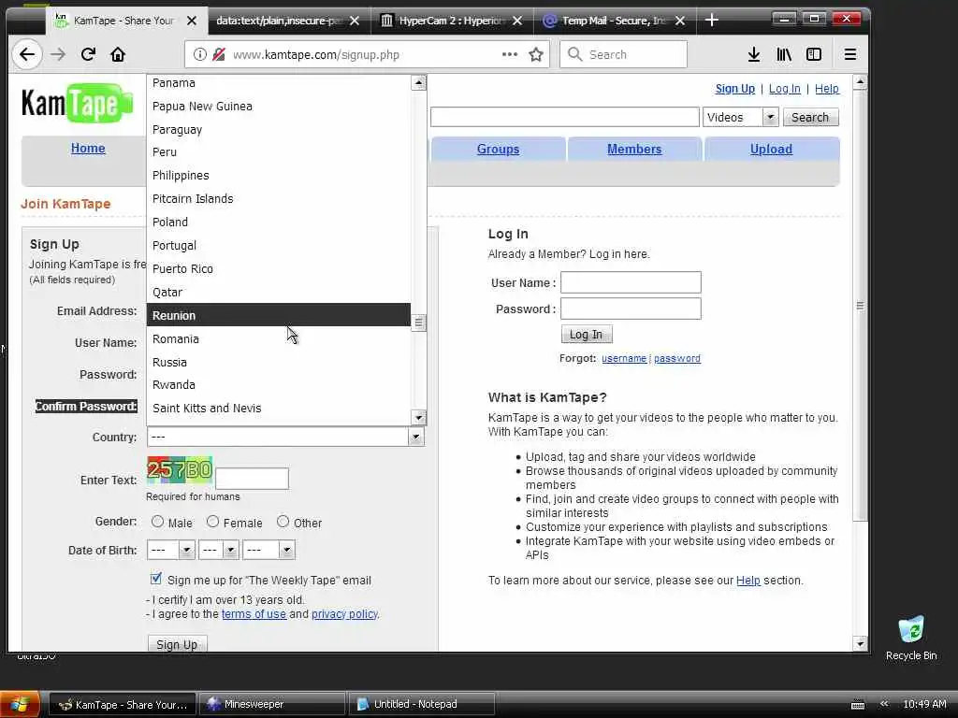Close the HyperCam 2 tab
Image resolution: width=958 pixels, height=718 pixels.
coord(516,21)
